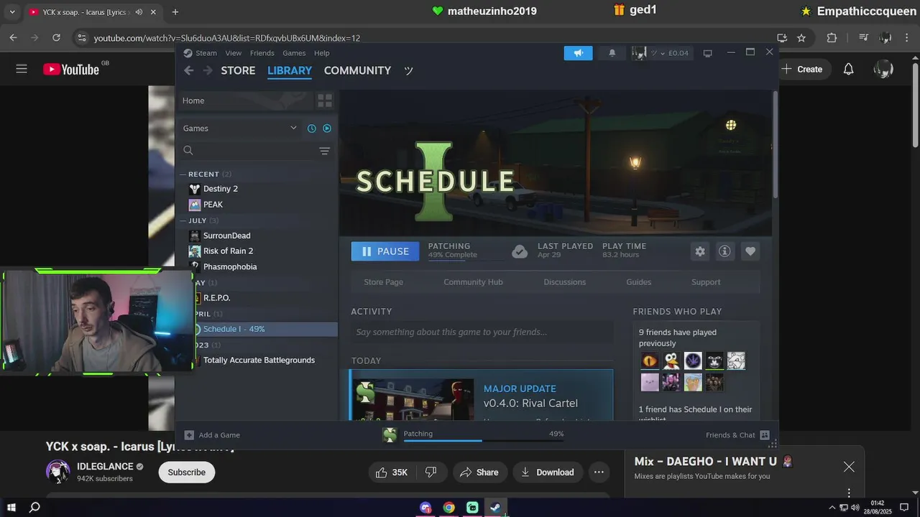Subscribe to IDLEGLANCE channel
Viewport: 920px width, 517px height.
click(187, 472)
